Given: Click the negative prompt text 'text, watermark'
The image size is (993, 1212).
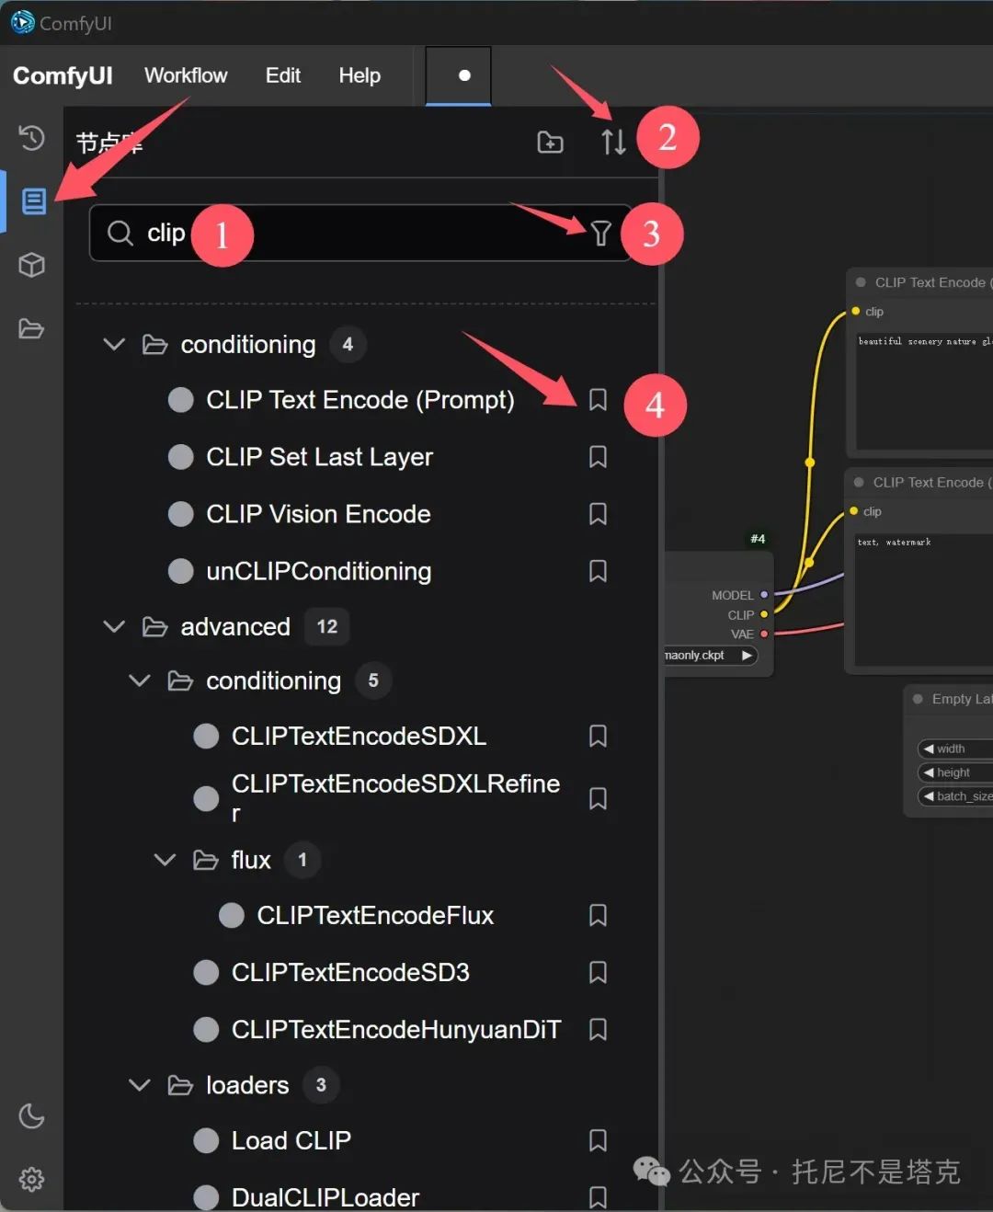Looking at the screenshot, I should click(x=894, y=543).
